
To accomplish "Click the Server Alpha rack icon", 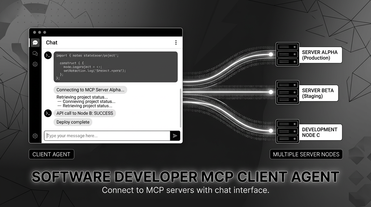I will click(x=287, y=54).
